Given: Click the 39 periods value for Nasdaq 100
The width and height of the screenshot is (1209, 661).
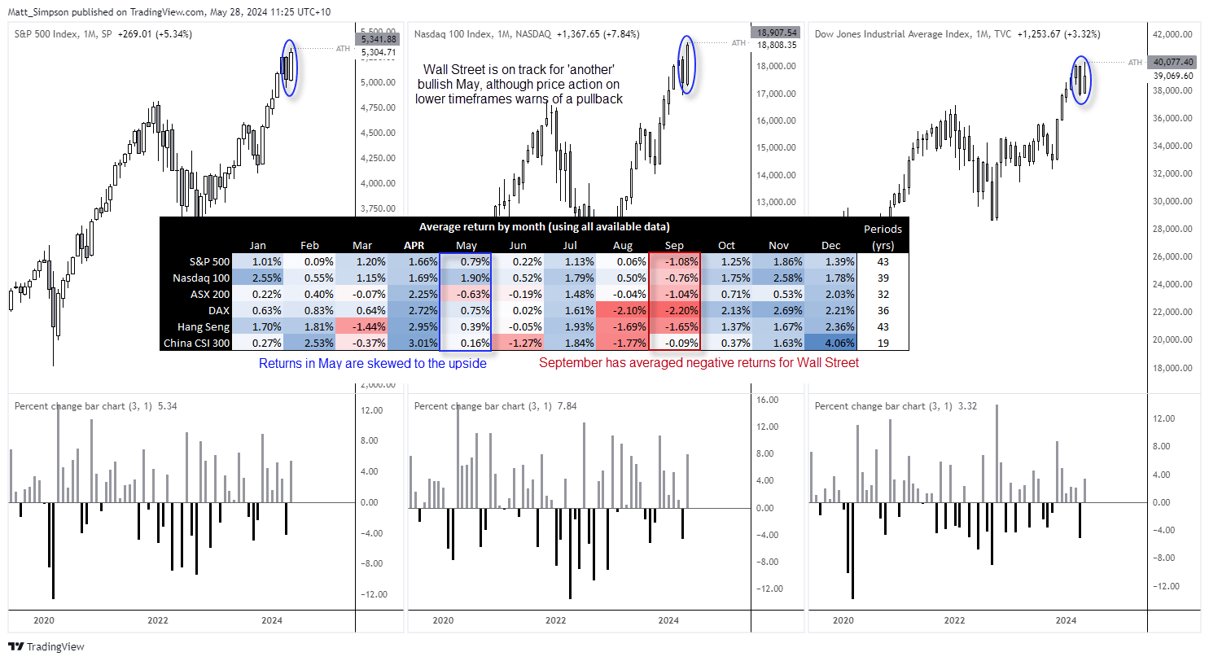Looking at the screenshot, I should (x=883, y=278).
